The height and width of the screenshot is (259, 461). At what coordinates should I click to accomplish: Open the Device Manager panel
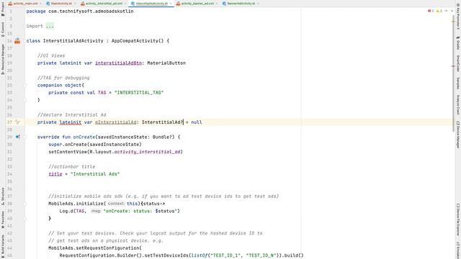(x=458, y=135)
